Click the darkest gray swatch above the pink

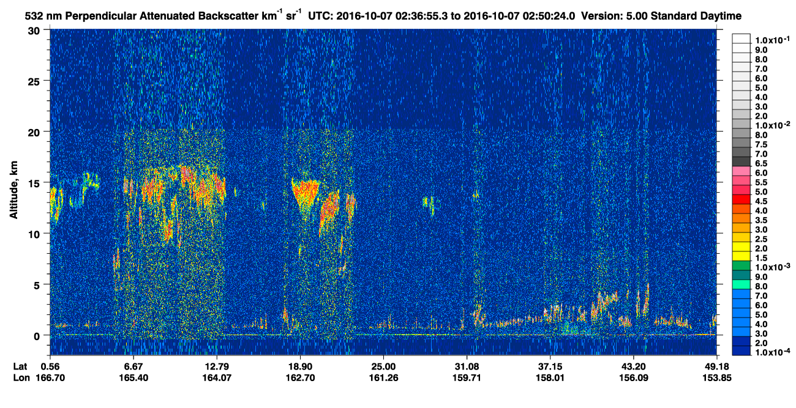pyautogui.click(x=742, y=161)
